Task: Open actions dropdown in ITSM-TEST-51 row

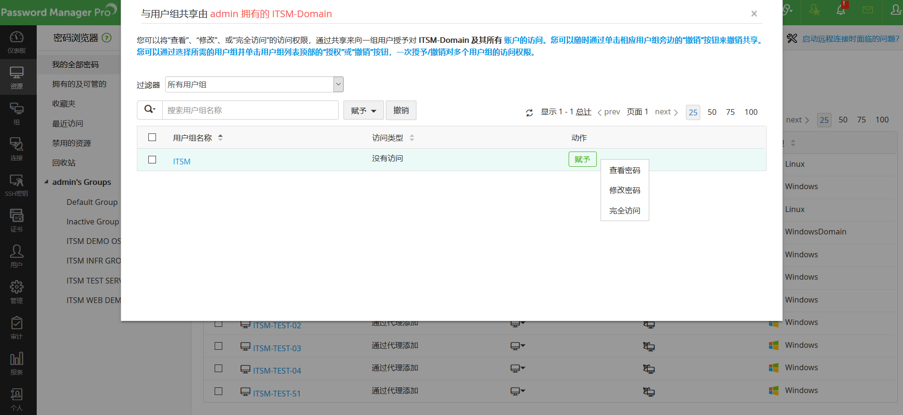Action: pos(518,391)
